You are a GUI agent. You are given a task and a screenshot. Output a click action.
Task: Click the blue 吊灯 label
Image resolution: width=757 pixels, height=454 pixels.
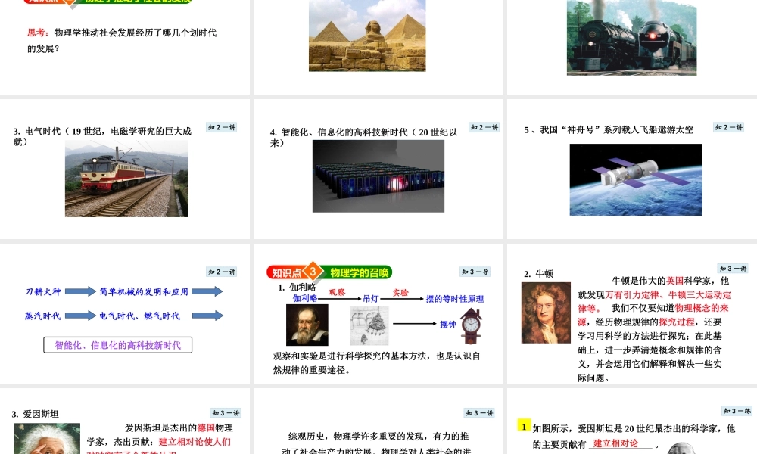[x=371, y=299]
